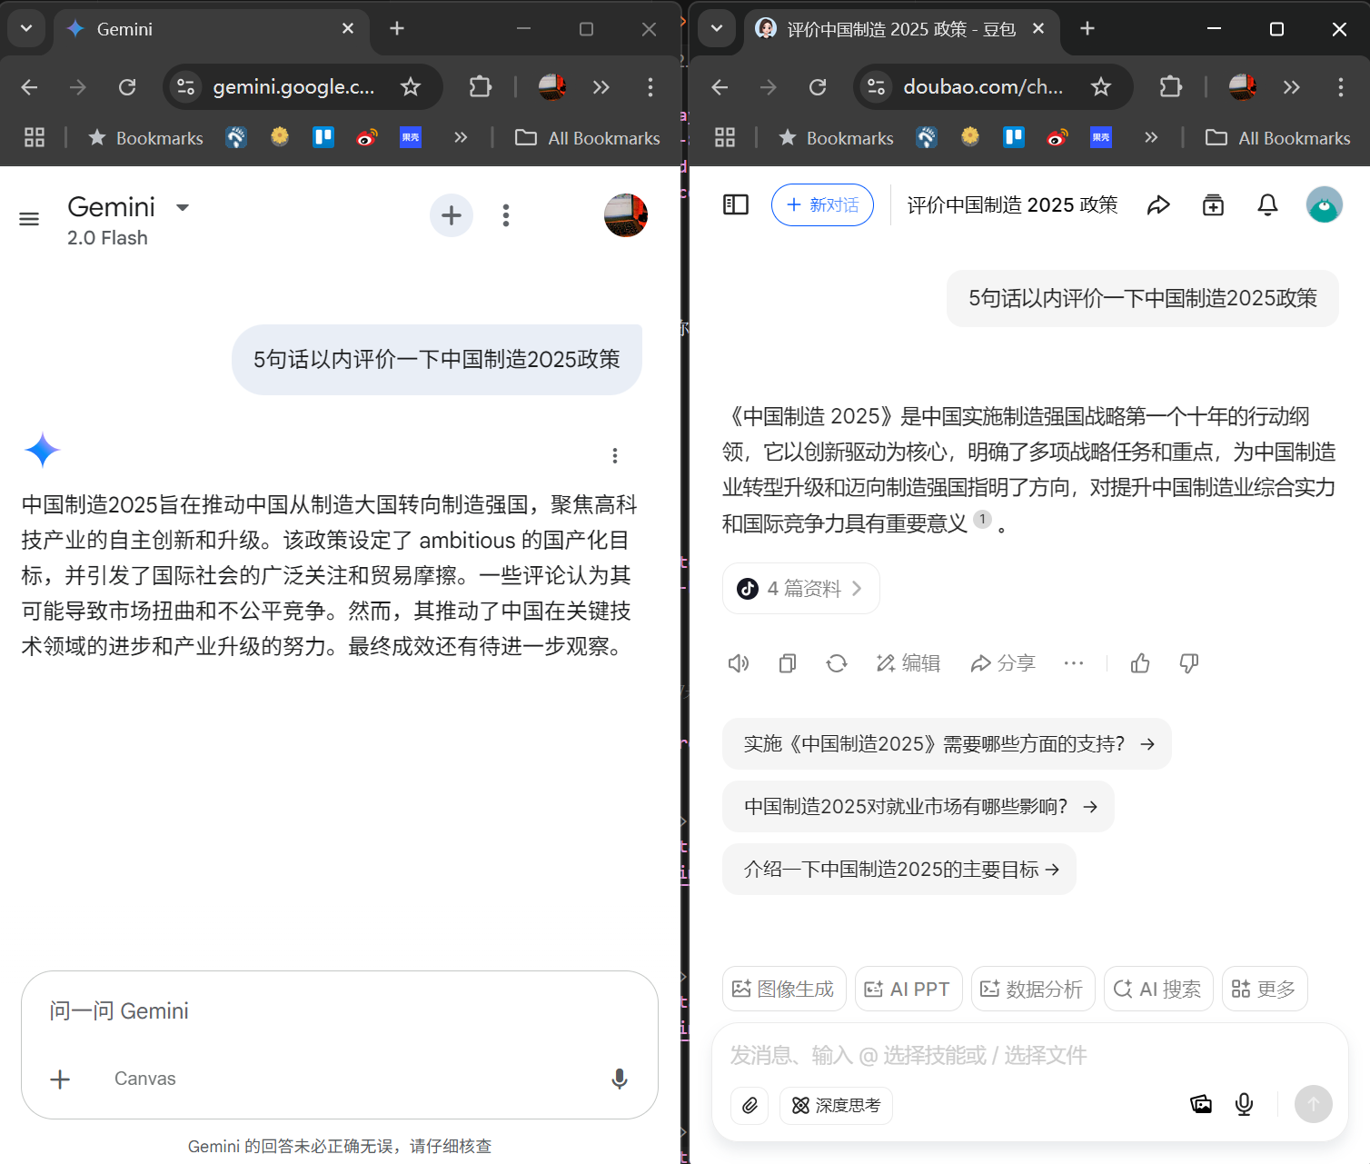Viewport: 1370px width, 1164px height.
Task: Start a 新对话 new chat in Doubao
Action: point(821,204)
